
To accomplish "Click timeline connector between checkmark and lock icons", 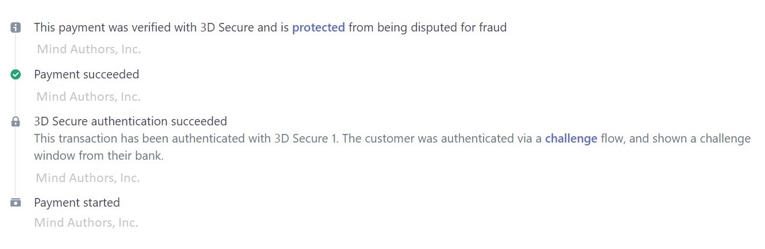I will pyautogui.click(x=16, y=98).
